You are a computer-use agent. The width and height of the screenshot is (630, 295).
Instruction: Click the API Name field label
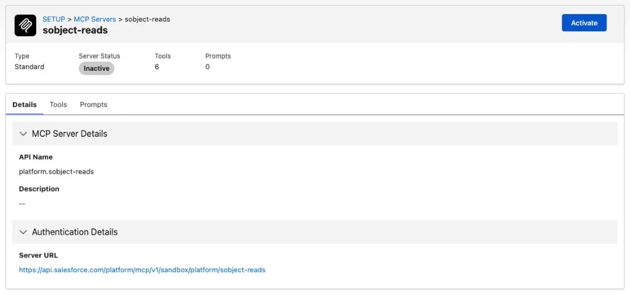click(36, 157)
